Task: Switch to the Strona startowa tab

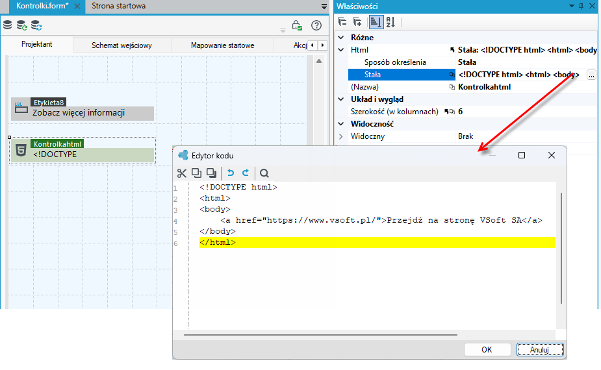Action: pyautogui.click(x=118, y=6)
